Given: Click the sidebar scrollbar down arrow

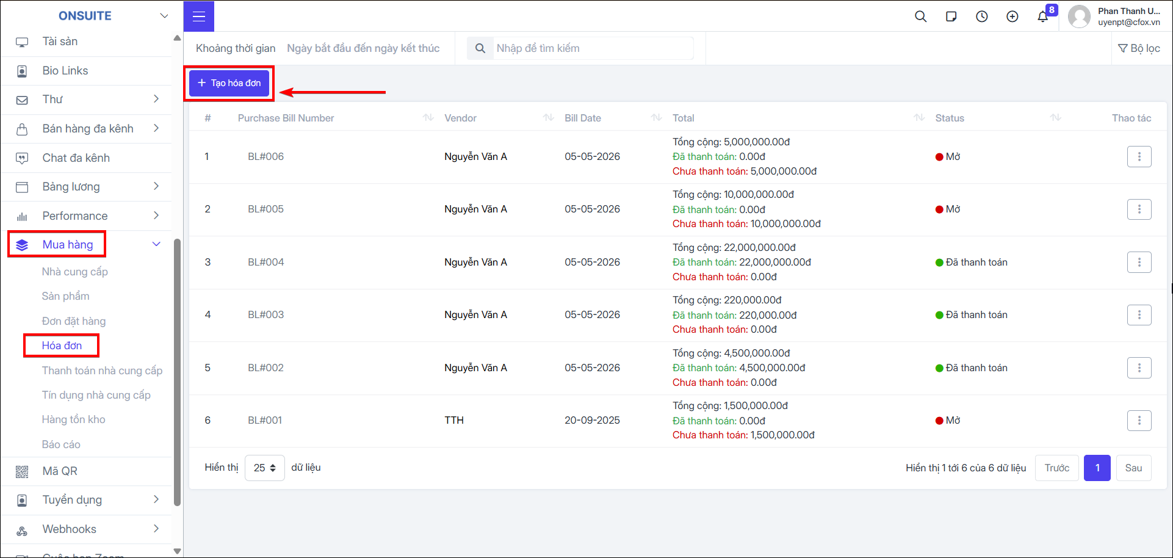Looking at the screenshot, I should [177, 551].
